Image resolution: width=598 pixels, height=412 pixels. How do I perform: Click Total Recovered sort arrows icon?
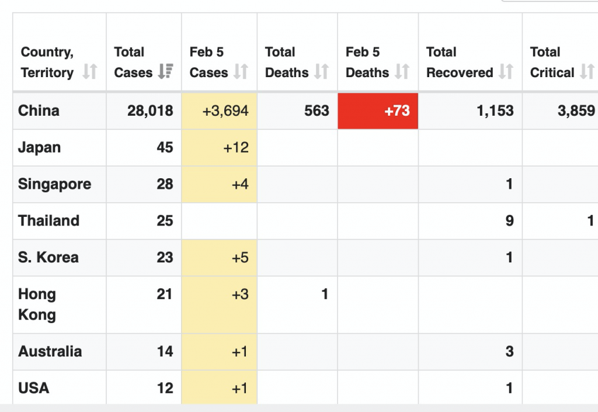point(506,72)
